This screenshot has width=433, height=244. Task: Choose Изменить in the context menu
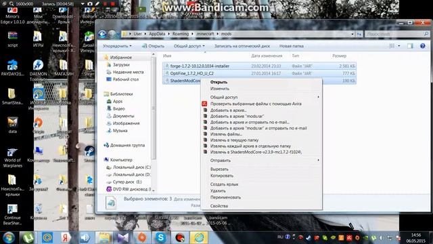click(x=219, y=89)
